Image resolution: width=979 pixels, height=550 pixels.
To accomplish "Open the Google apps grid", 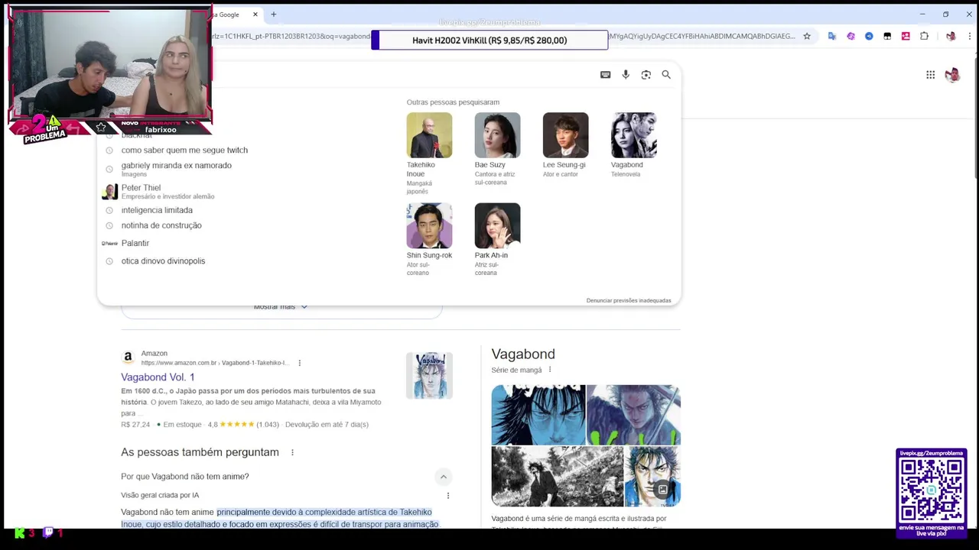I will click(x=930, y=75).
